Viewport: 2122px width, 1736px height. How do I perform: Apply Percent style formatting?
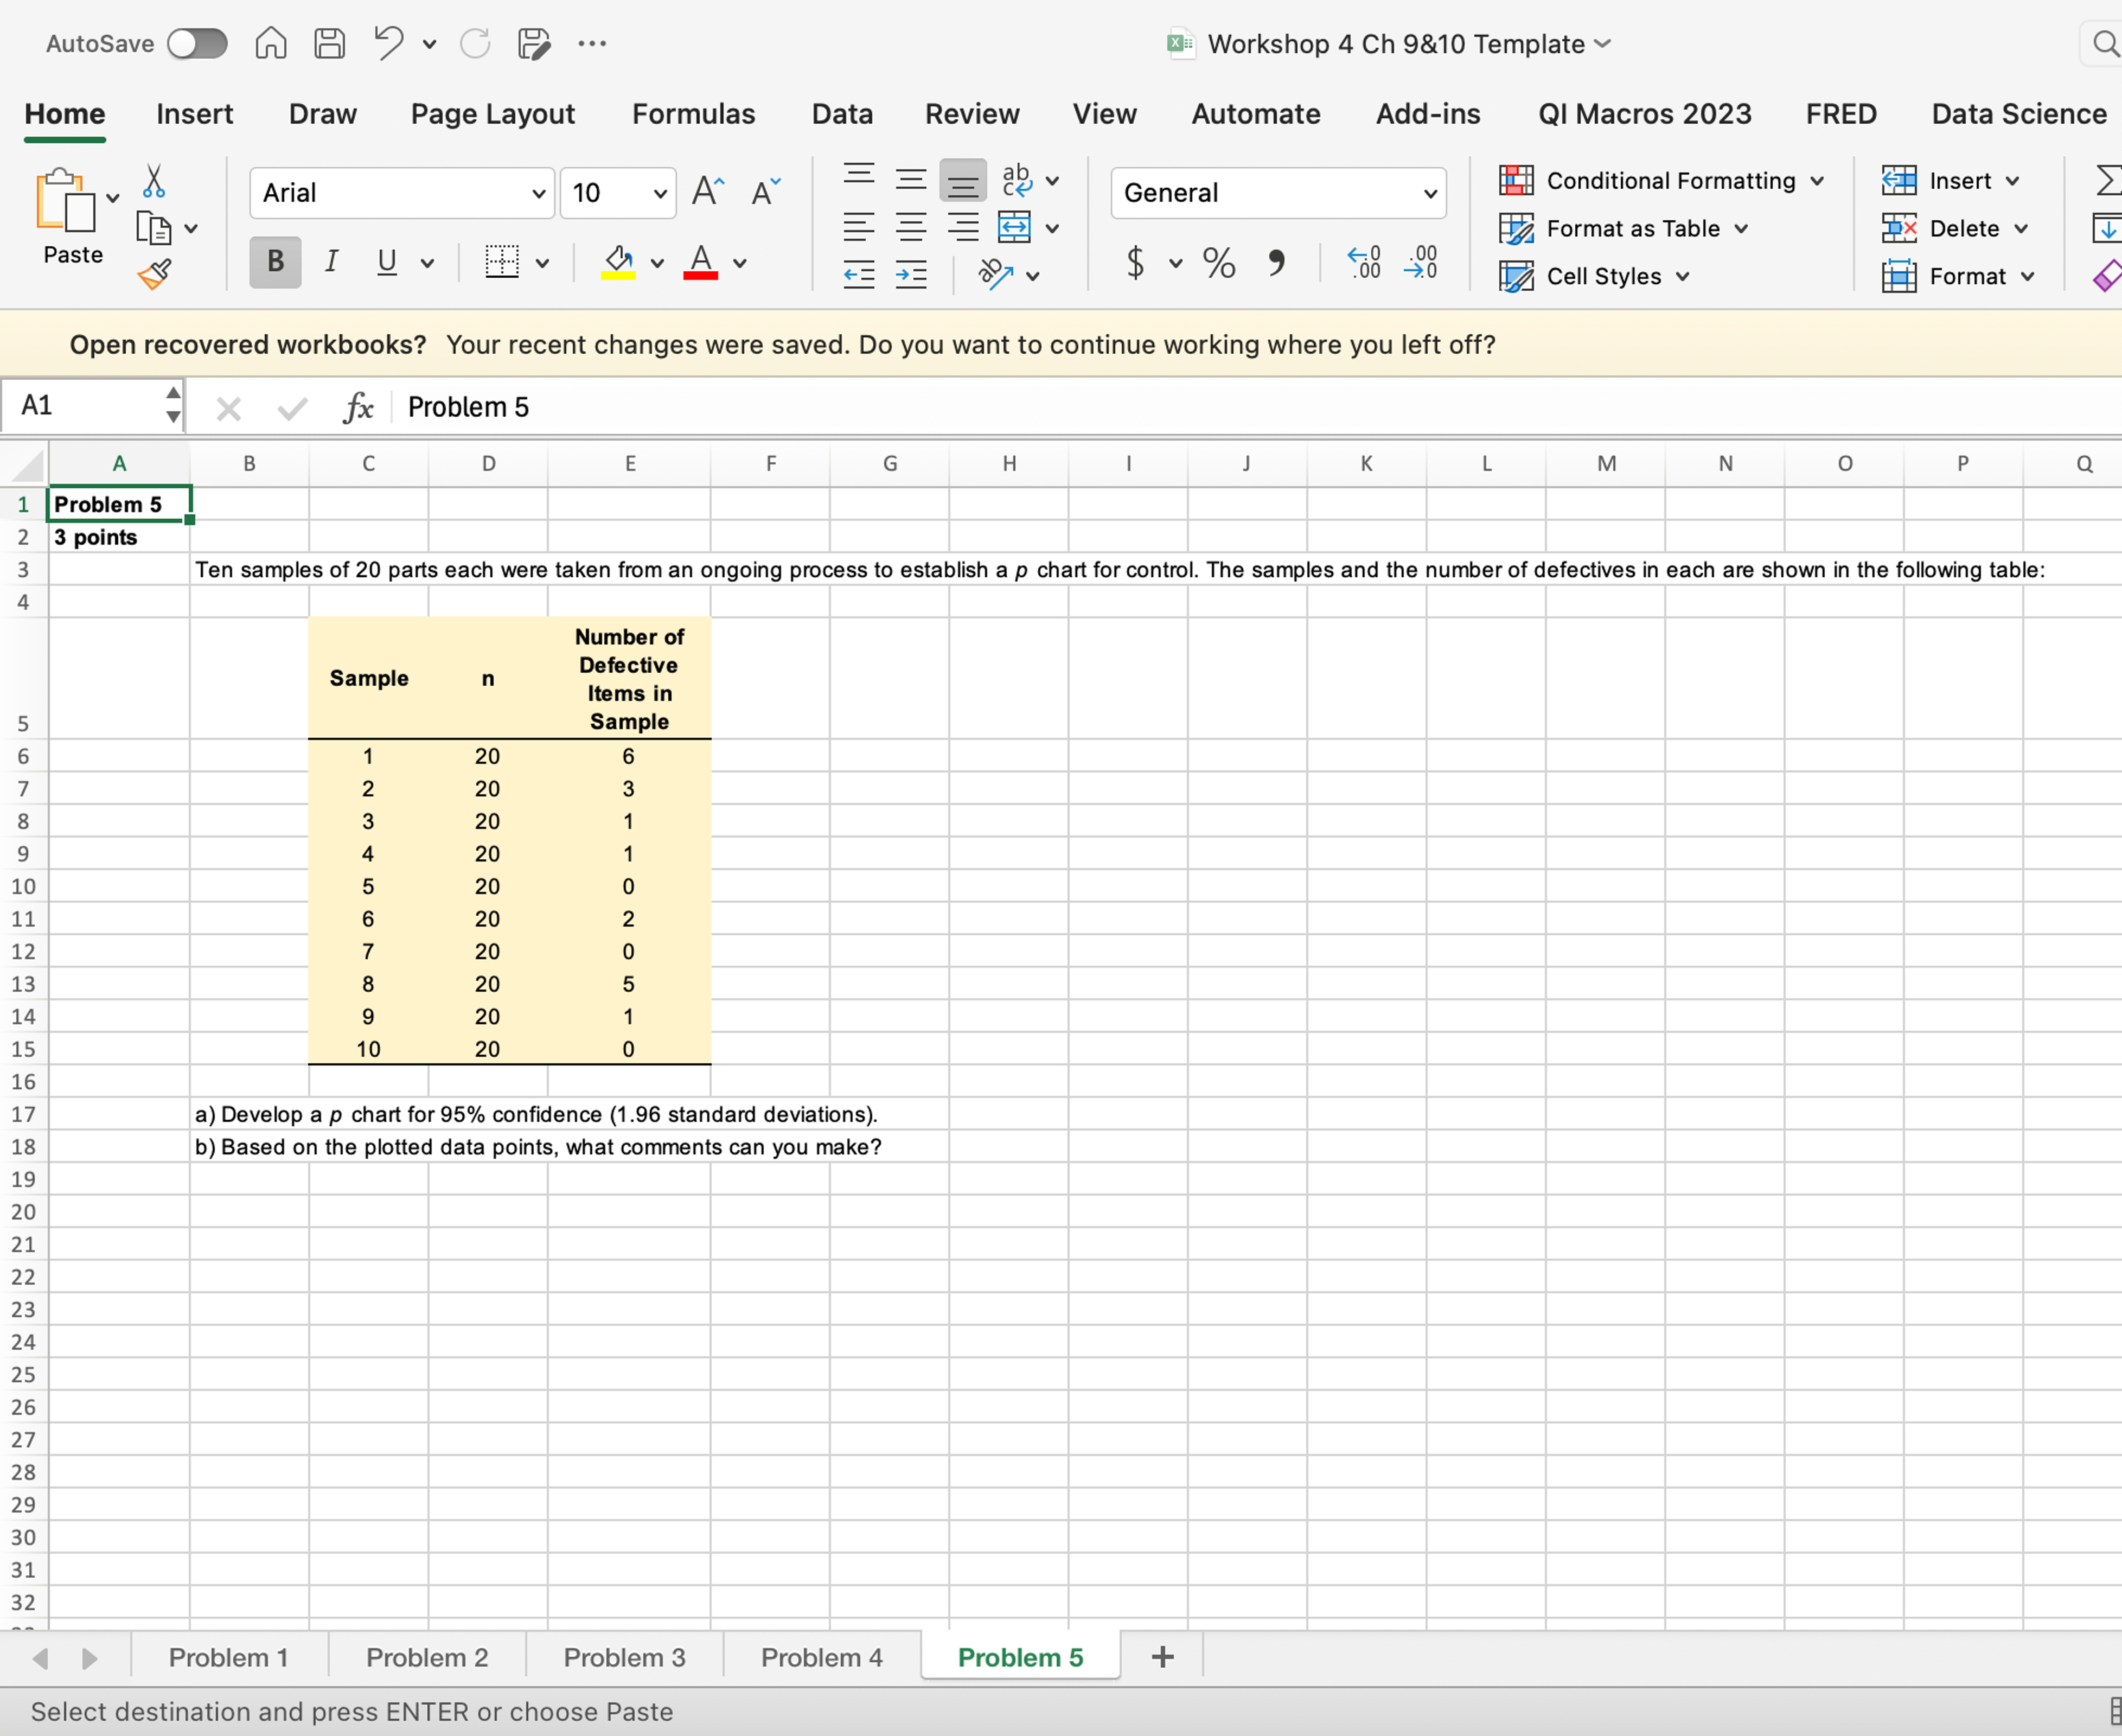coord(1218,263)
